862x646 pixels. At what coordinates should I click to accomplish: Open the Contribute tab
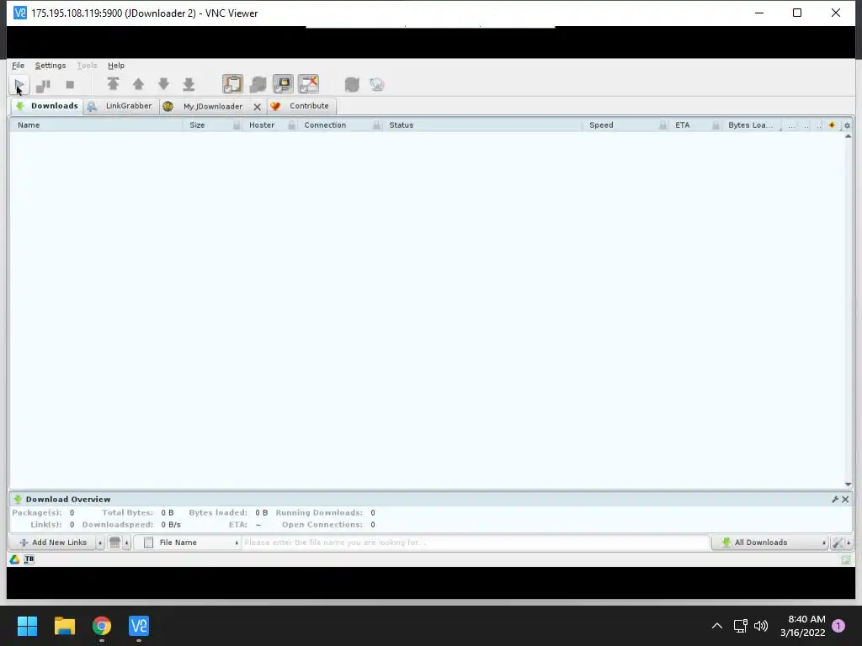click(x=301, y=106)
